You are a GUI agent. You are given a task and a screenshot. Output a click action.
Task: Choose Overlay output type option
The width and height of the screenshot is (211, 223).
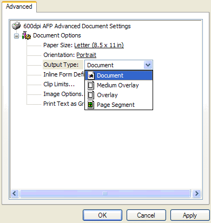(x=118, y=95)
